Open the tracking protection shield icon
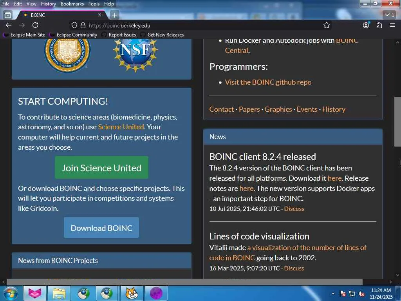401x301 pixels. click(x=74, y=25)
